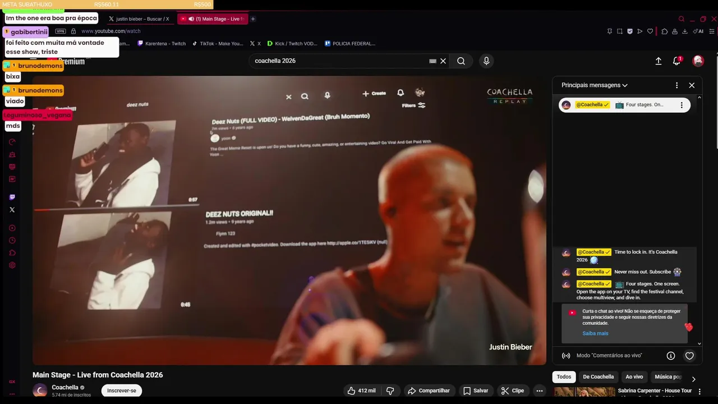Dislike the Coachella video
This screenshot has width=718, height=404.
390,391
